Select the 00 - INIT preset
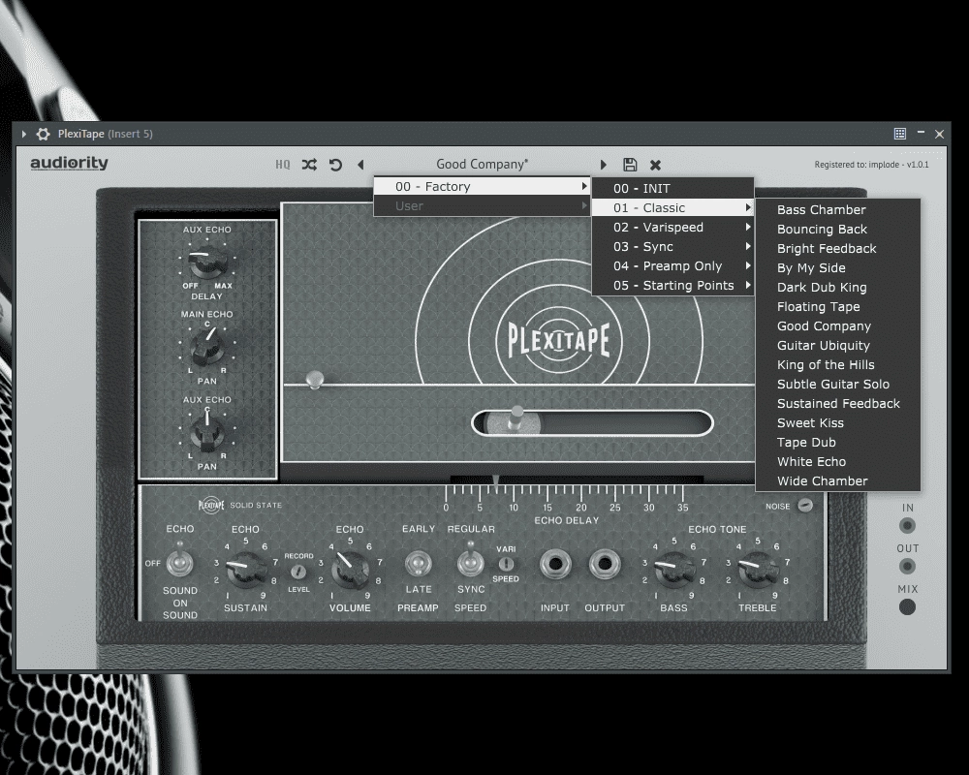969x775 pixels. (x=672, y=189)
